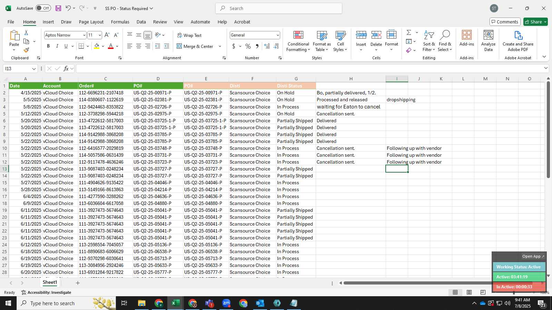Click the Cut scissors icon

[x=26, y=33]
